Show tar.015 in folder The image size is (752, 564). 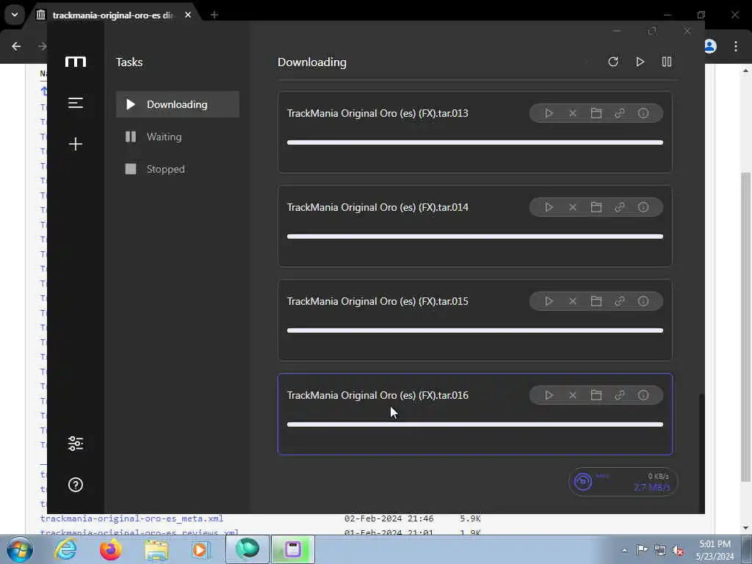596,301
